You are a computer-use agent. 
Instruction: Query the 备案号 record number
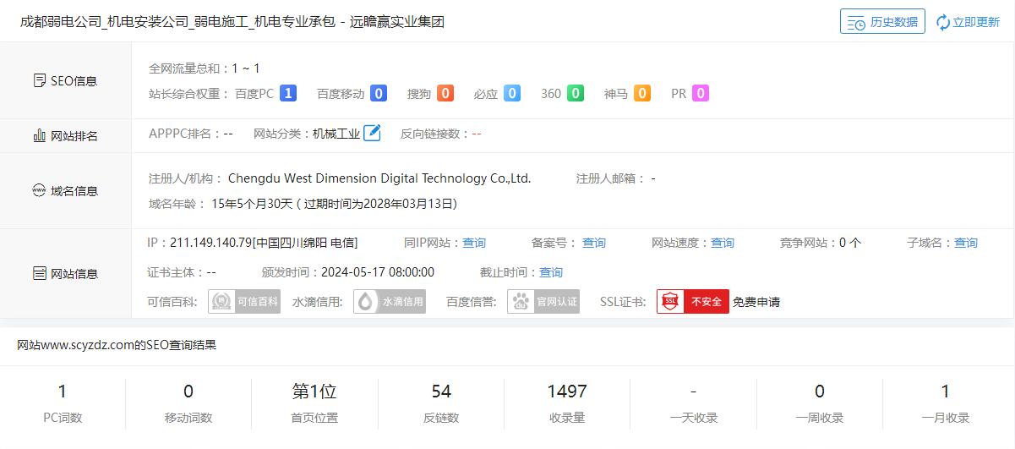pos(594,243)
